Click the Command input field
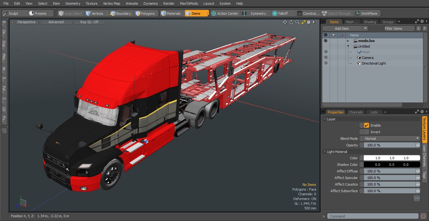Viewport: 429px width, 221px height. click(373, 216)
